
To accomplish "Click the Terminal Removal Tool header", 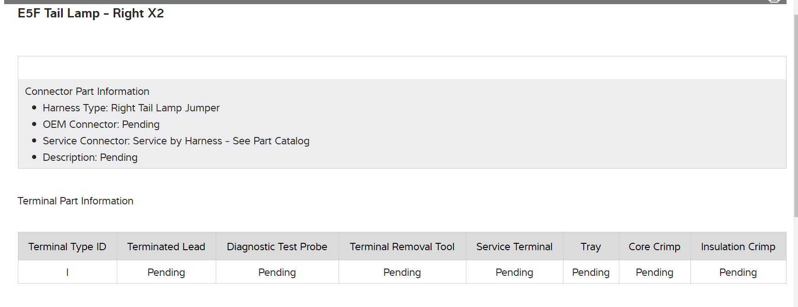I will pyautogui.click(x=402, y=247).
